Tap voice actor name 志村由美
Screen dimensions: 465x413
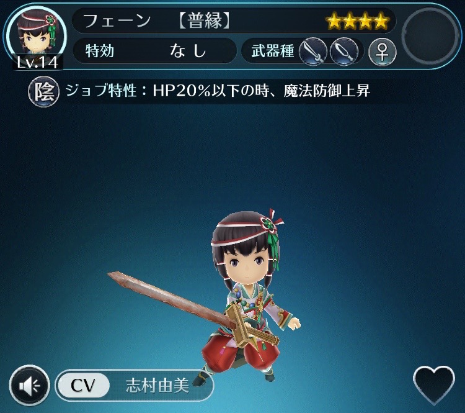[157, 386]
